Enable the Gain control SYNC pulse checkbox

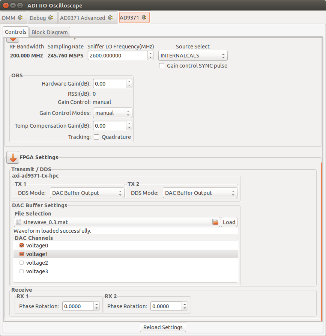(x=161, y=65)
